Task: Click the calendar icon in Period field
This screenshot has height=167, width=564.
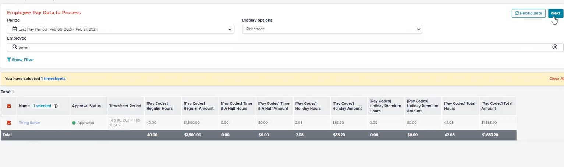Action: tap(15, 29)
